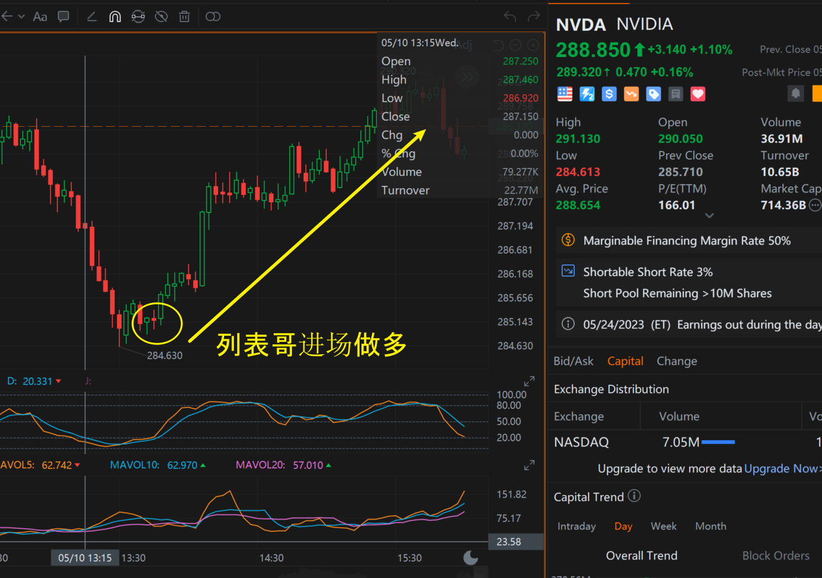
Task: Click the Exchange column header
Action: click(579, 416)
